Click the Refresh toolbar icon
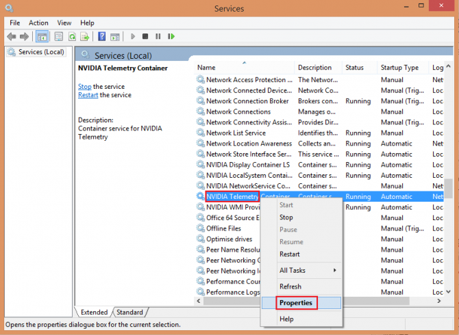 72,36
